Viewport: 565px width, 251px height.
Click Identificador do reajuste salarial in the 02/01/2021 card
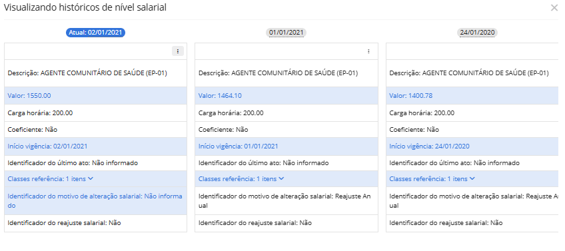(x=64, y=223)
